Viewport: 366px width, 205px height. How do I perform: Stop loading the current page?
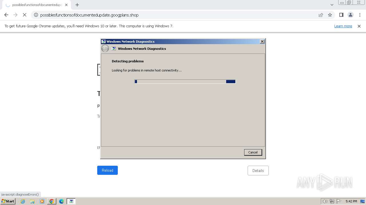(25, 15)
